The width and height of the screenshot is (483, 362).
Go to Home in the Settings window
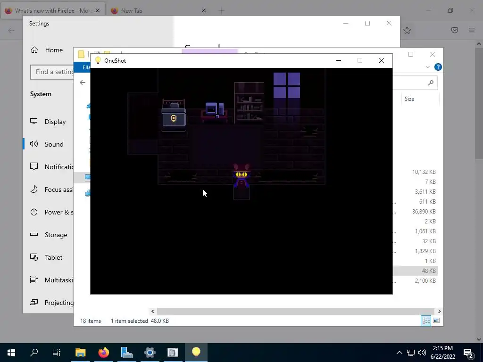pos(47,50)
